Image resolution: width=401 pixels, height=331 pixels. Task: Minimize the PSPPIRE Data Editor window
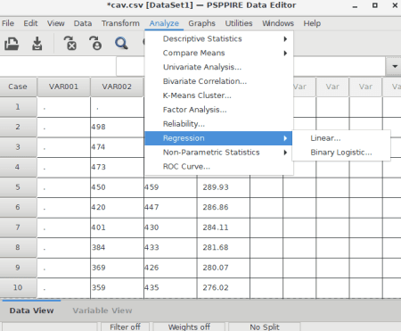tap(355, 5)
